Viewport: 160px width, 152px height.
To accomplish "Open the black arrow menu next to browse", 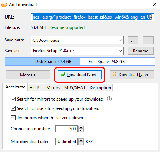I will point(148,40).
